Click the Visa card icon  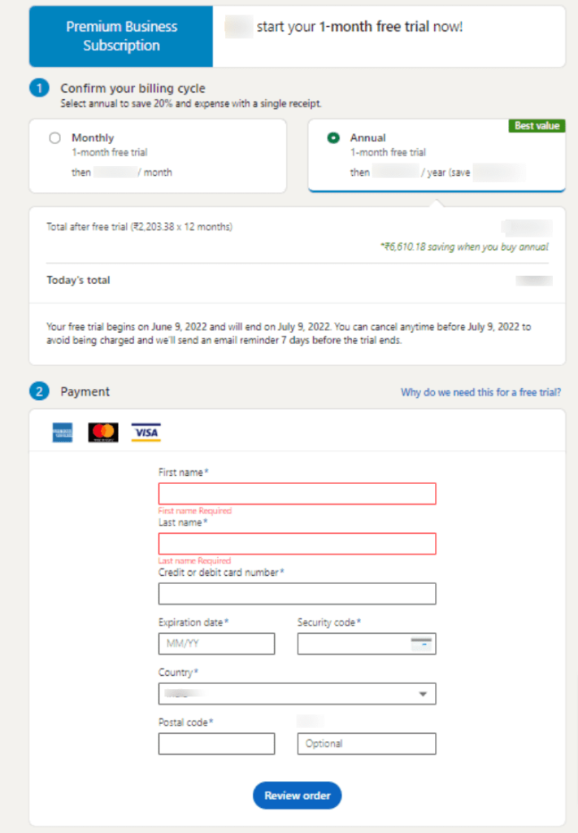click(146, 433)
